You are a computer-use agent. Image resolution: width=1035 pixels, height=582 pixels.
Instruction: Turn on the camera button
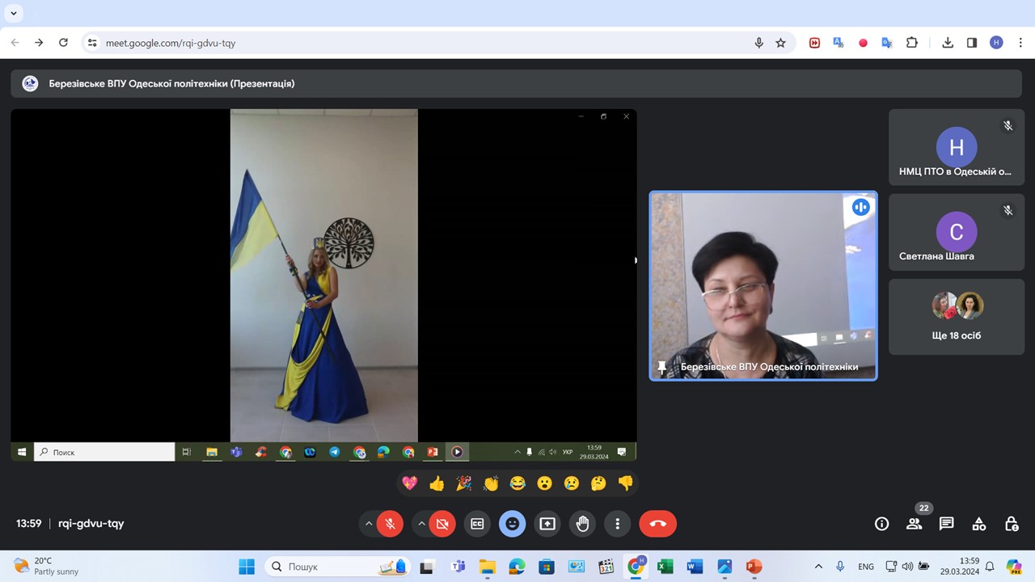[x=442, y=524]
